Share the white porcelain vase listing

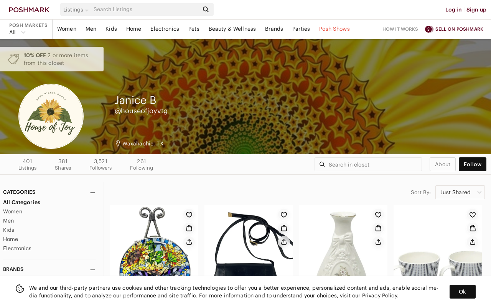click(378, 242)
